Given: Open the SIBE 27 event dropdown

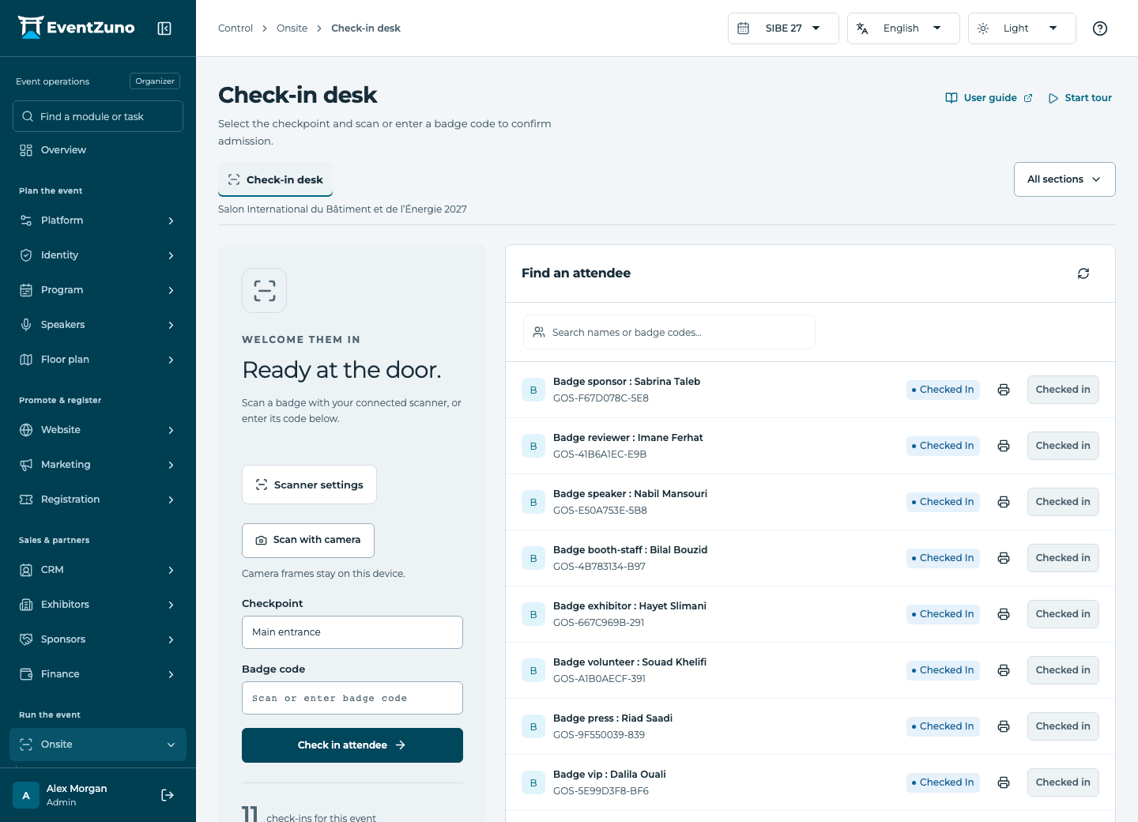Looking at the screenshot, I should click(x=783, y=28).
